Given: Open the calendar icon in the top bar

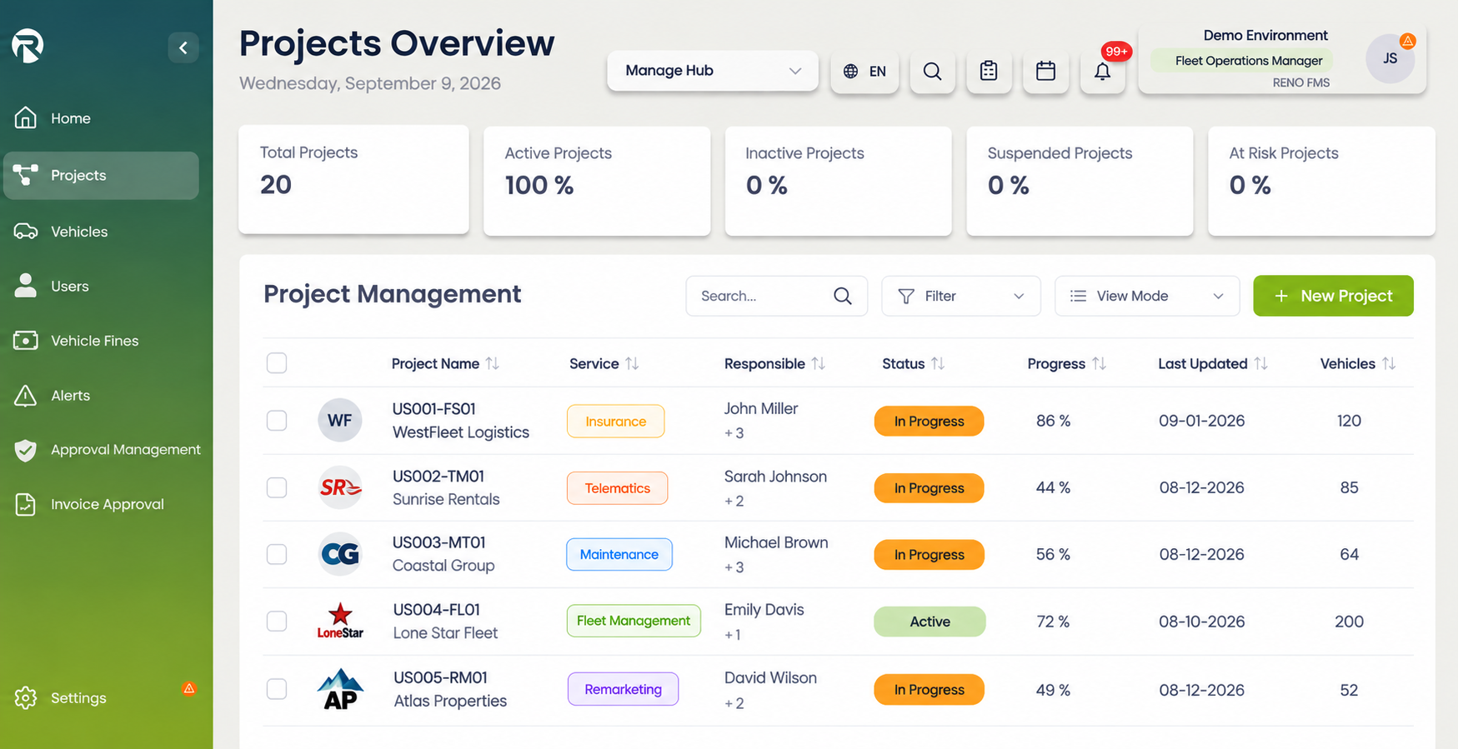Looking at the screenshot, I should coord(1045,72).
